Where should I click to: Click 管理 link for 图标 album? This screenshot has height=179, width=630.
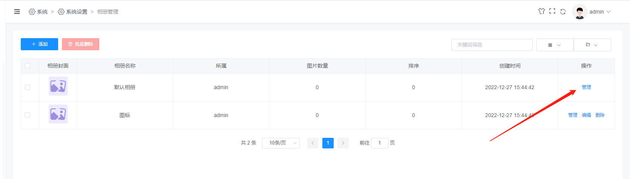[x=573, y=115]
